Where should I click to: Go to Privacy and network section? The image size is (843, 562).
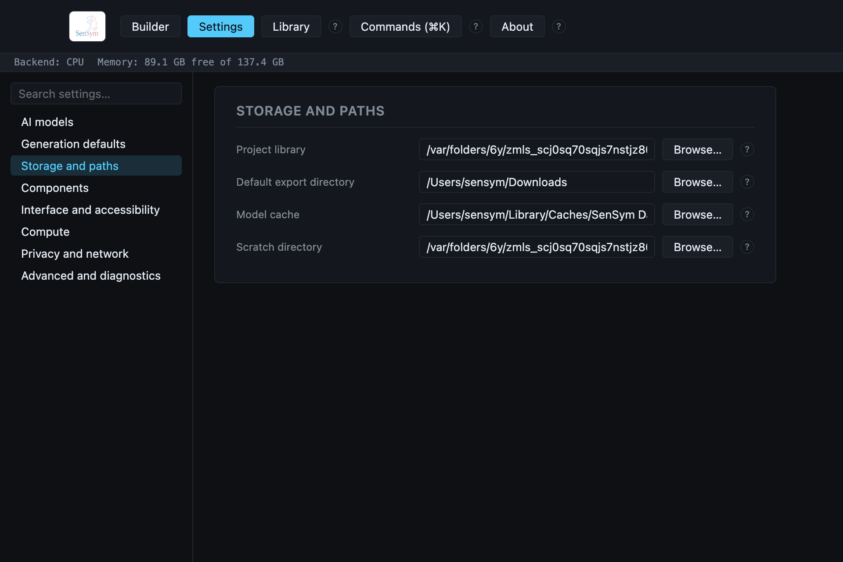96,253
